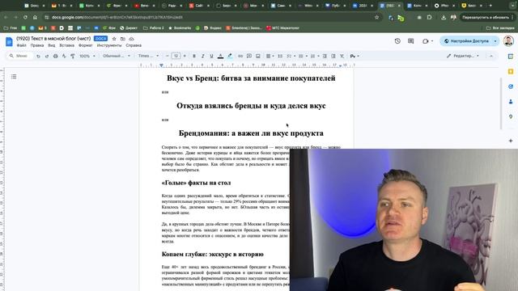Open the text color picker
Image resolution: width=518 pixels, height=291 pixels.
point(220,56)
